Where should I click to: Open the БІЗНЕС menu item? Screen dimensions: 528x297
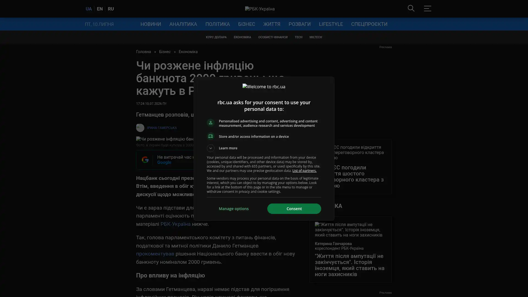point(246,24)
